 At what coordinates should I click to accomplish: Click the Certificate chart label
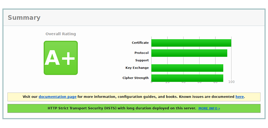[140, 43]
